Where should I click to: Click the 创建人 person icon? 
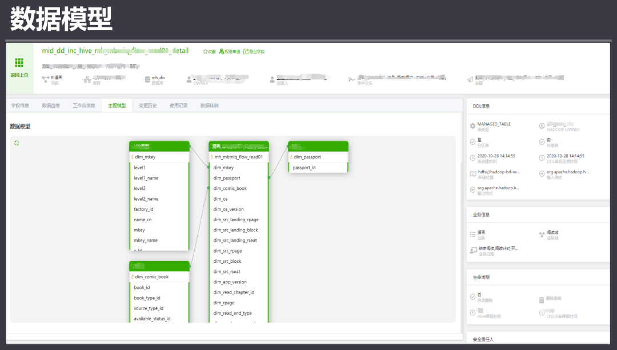pyautogui.click(x=272, y=80)
